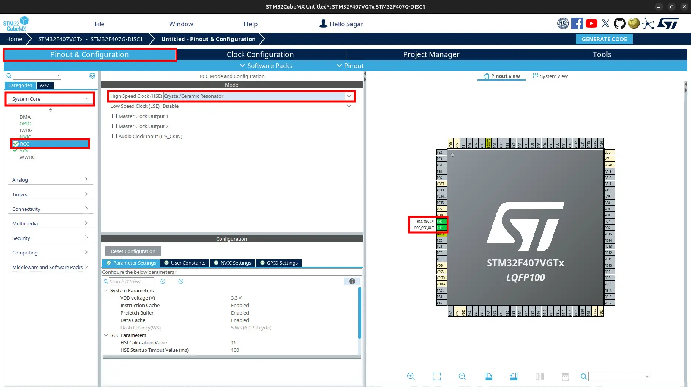Go to previous parameter search result

(163, 281)
